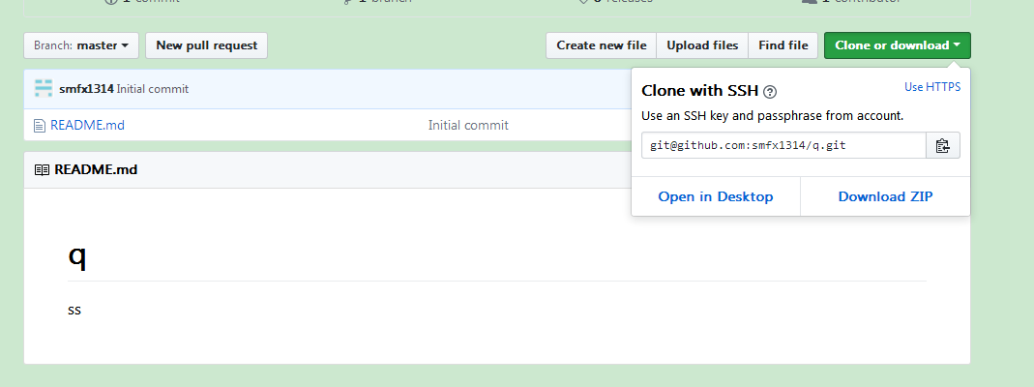Select the git@github.com clone URL field
The height and width of the screenshot is (387, 1034).
point(783,146)
